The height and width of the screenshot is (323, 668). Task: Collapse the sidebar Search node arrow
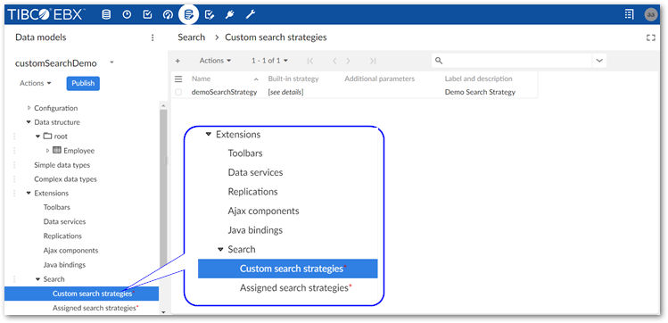coord(38,279)
